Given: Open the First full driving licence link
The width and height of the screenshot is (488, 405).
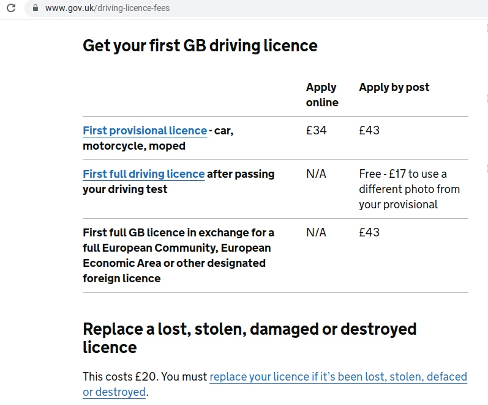Looking at the screenshot, I should (x=144, y=174).
